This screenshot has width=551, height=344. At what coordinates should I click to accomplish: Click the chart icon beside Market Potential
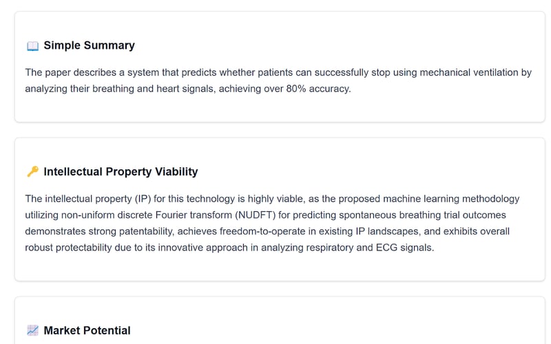pyautogui.click(x=32, y=331)
